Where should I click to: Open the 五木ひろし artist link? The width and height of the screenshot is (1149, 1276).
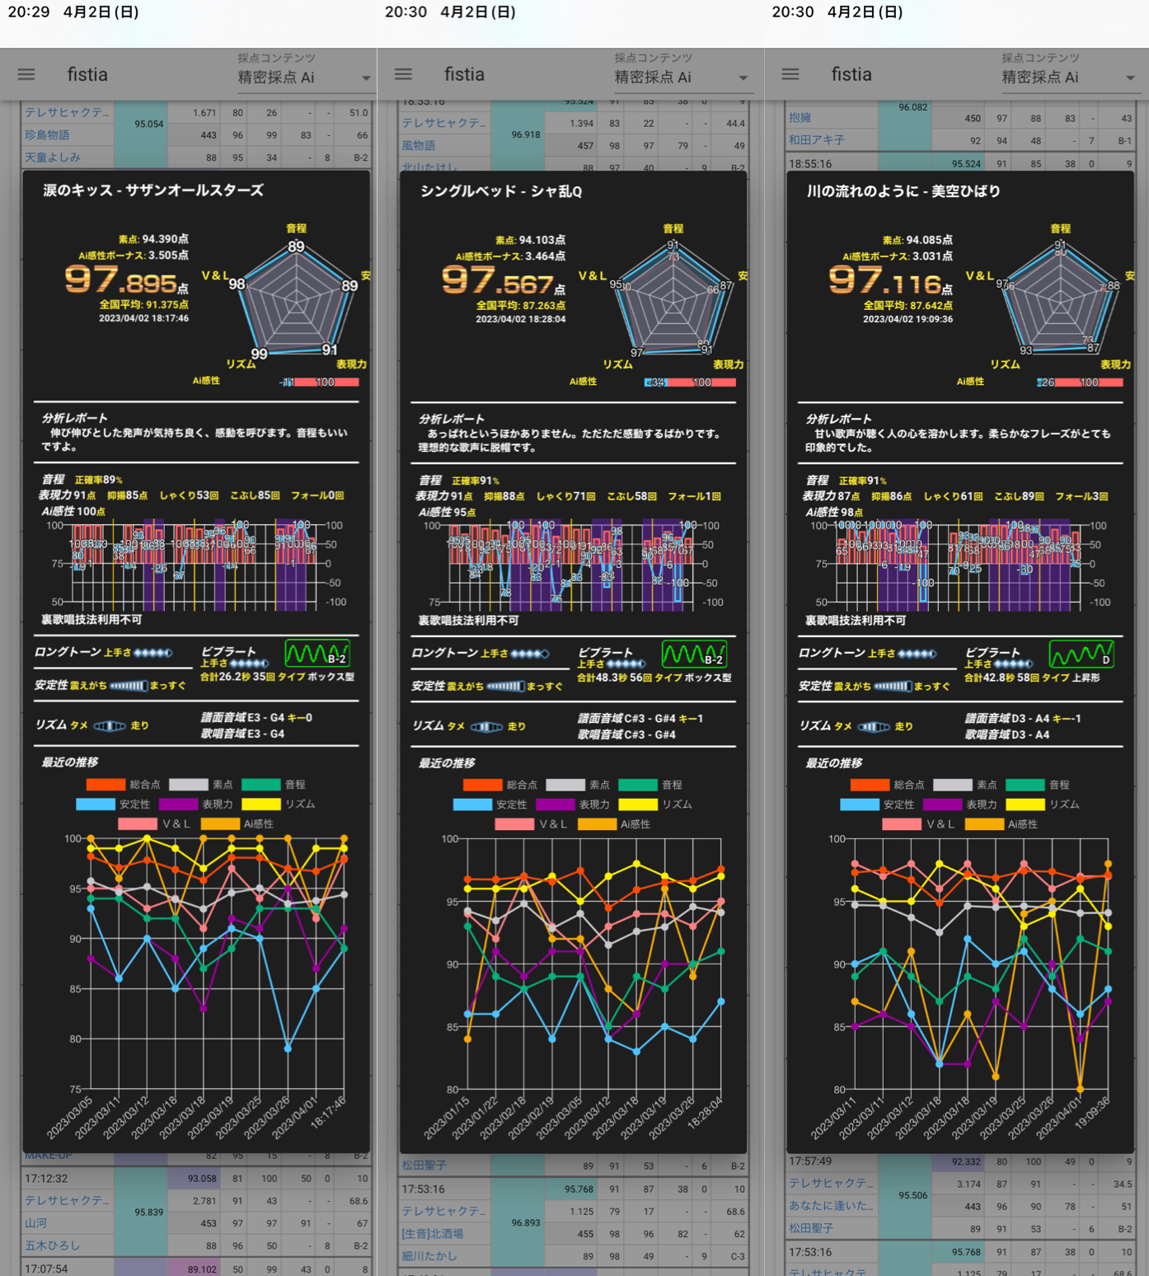53,1246
